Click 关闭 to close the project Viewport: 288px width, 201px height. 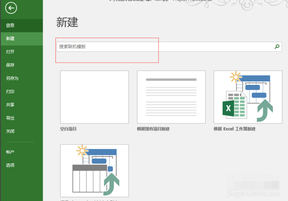click(x=10, y=131)
